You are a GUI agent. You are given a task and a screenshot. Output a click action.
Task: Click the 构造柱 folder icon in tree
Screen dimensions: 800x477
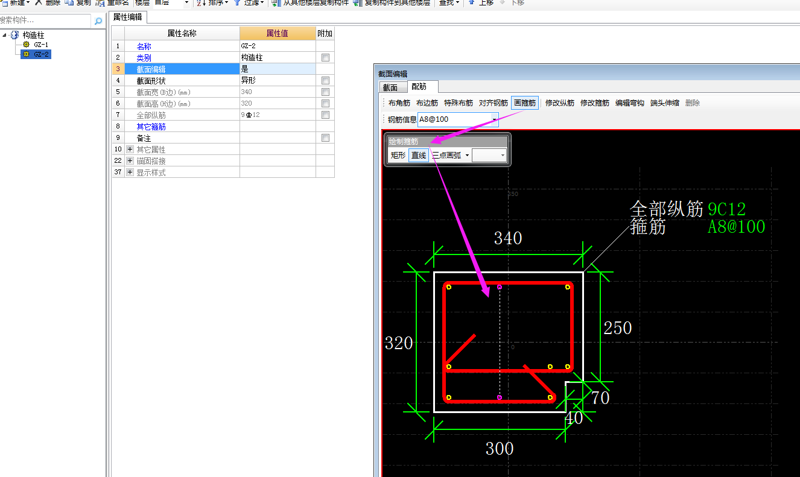[x=14, y=35]
